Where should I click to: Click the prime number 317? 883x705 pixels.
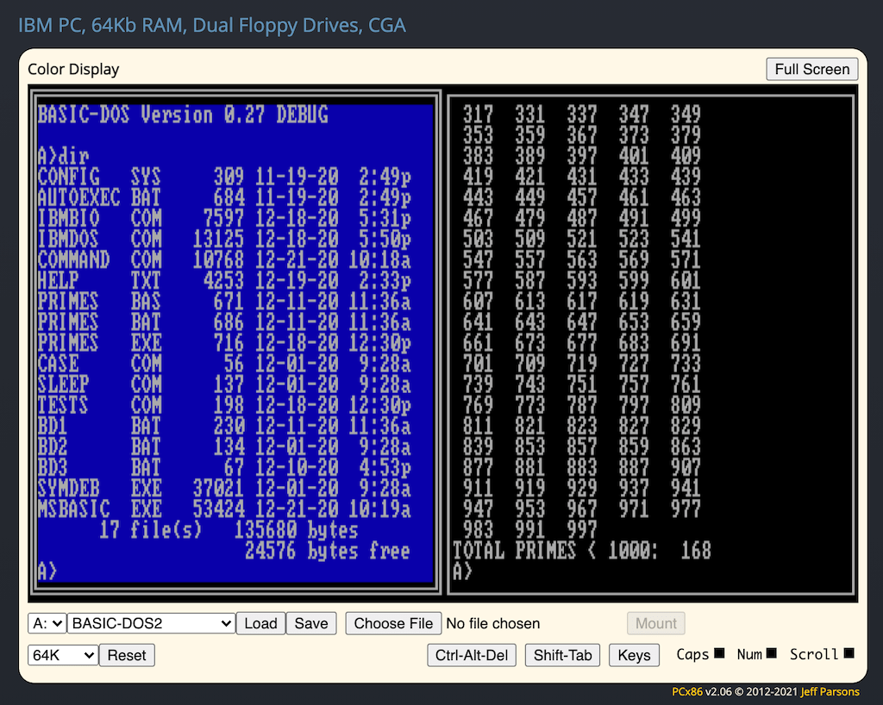click(478, 115)
